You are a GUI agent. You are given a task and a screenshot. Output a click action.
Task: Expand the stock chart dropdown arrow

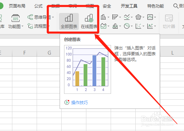point(155,17)
